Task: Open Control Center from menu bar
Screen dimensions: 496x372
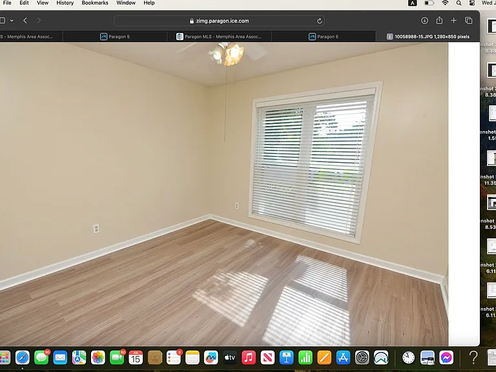Action: click(x=472, y=3)
